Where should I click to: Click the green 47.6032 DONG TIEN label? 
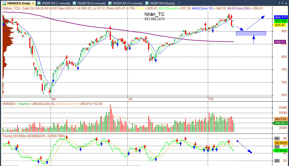pos(280,151)
